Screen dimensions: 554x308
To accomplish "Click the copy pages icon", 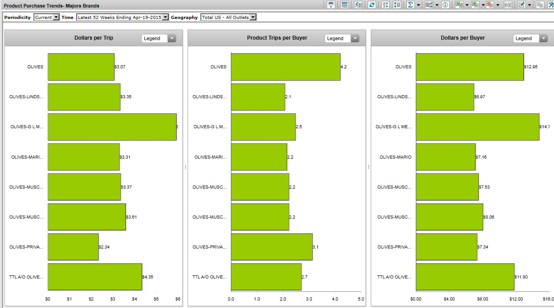I will click(x=540, y=5).
